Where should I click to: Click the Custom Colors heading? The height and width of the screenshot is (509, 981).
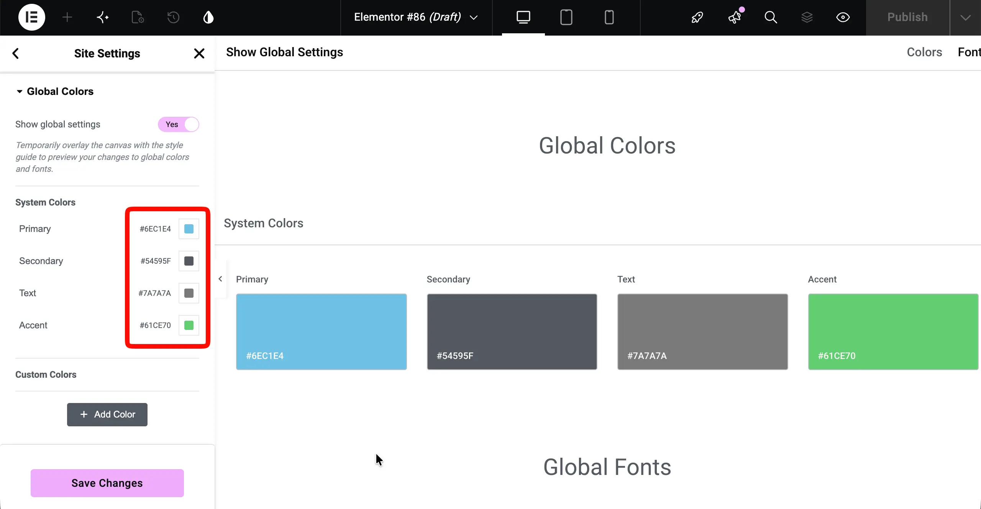point(46,375)
